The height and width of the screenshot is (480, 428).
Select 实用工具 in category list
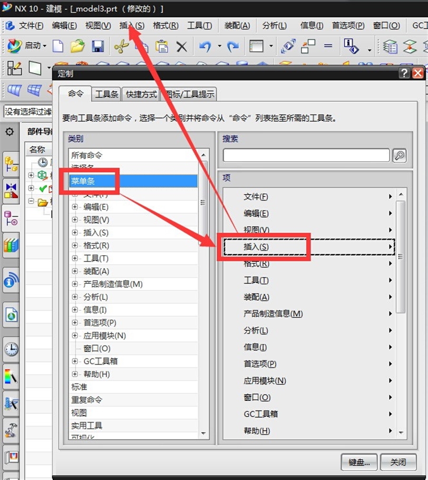tap(133, 425)
